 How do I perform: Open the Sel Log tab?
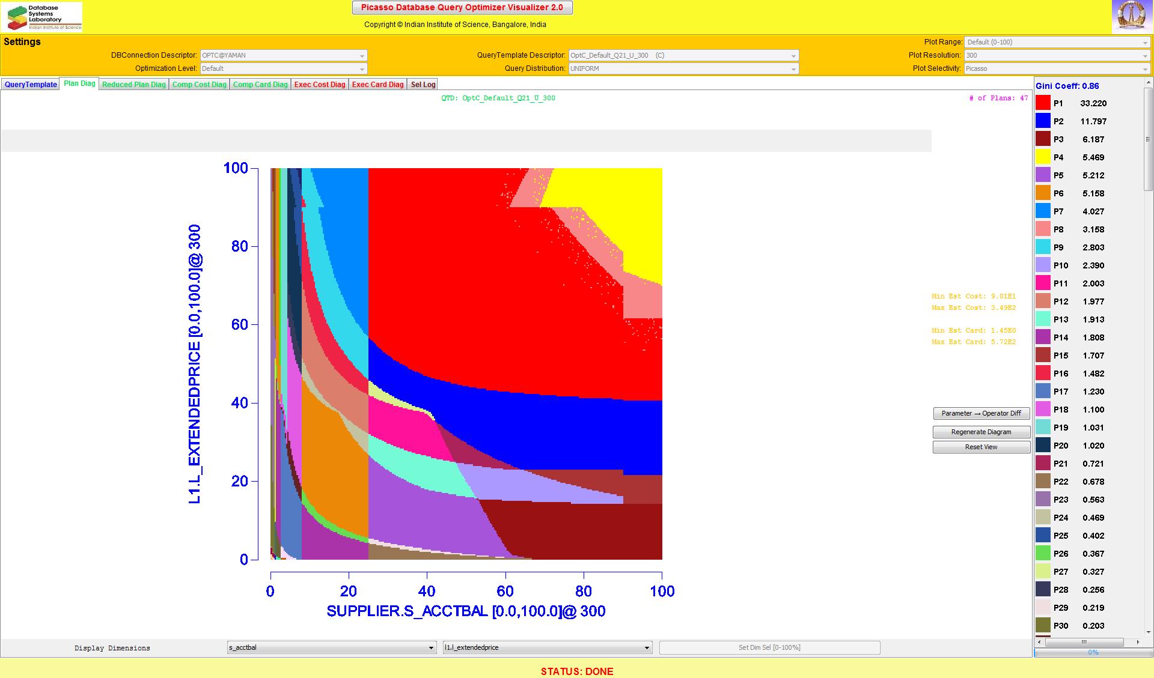[x=423, y=85]
